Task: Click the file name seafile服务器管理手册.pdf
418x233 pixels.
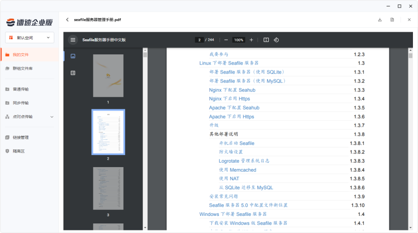Action: [x=97, y=20]
